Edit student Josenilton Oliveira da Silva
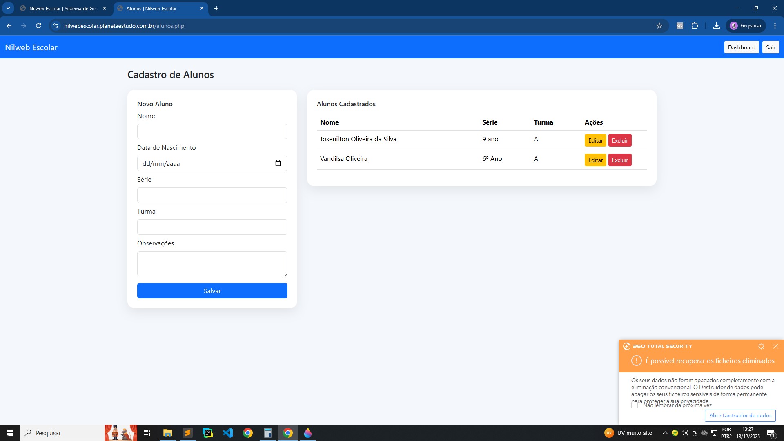The width and height of the screenshot is (784, 441). pos(595,140)
